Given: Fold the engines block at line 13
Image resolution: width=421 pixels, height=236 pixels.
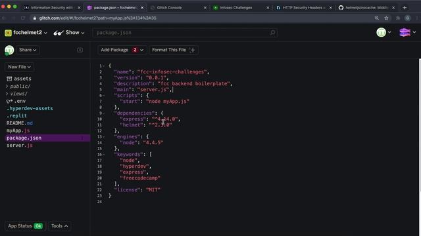Looking at the screenshot, I should click(104, 137).
